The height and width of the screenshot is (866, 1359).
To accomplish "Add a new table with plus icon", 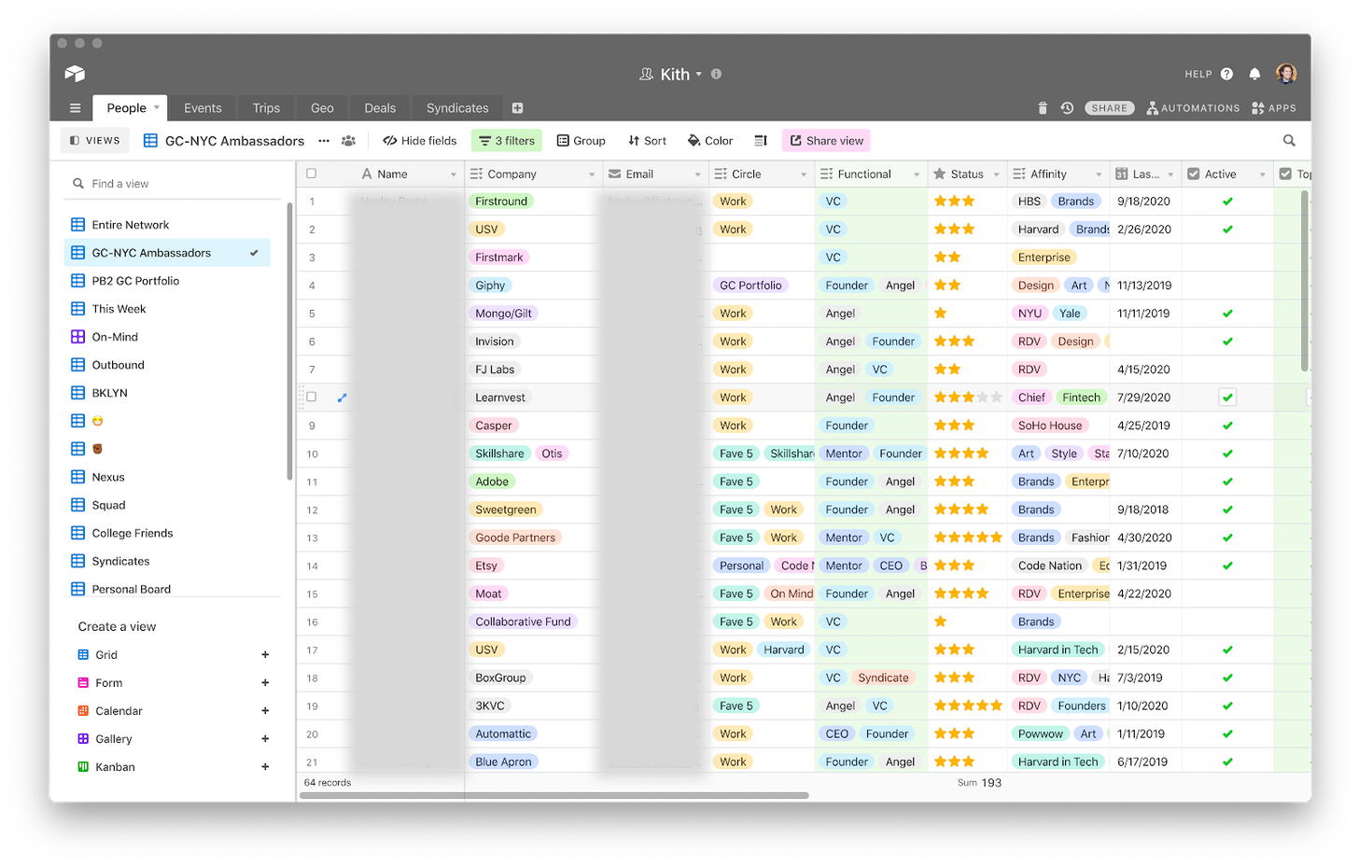I will [x=517, y=108].
